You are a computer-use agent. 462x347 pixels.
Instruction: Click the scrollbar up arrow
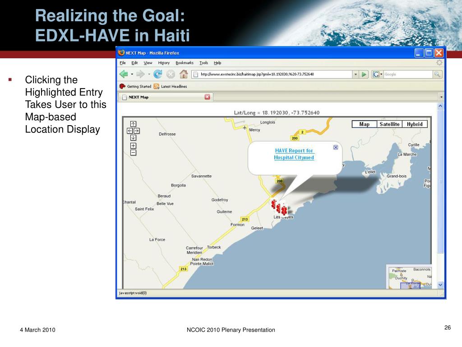pyautogui.click(x=440, y=106)
